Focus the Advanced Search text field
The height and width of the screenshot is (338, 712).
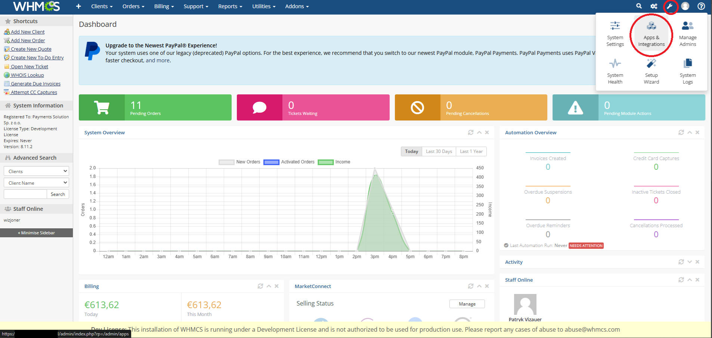(x=25, y=194)
